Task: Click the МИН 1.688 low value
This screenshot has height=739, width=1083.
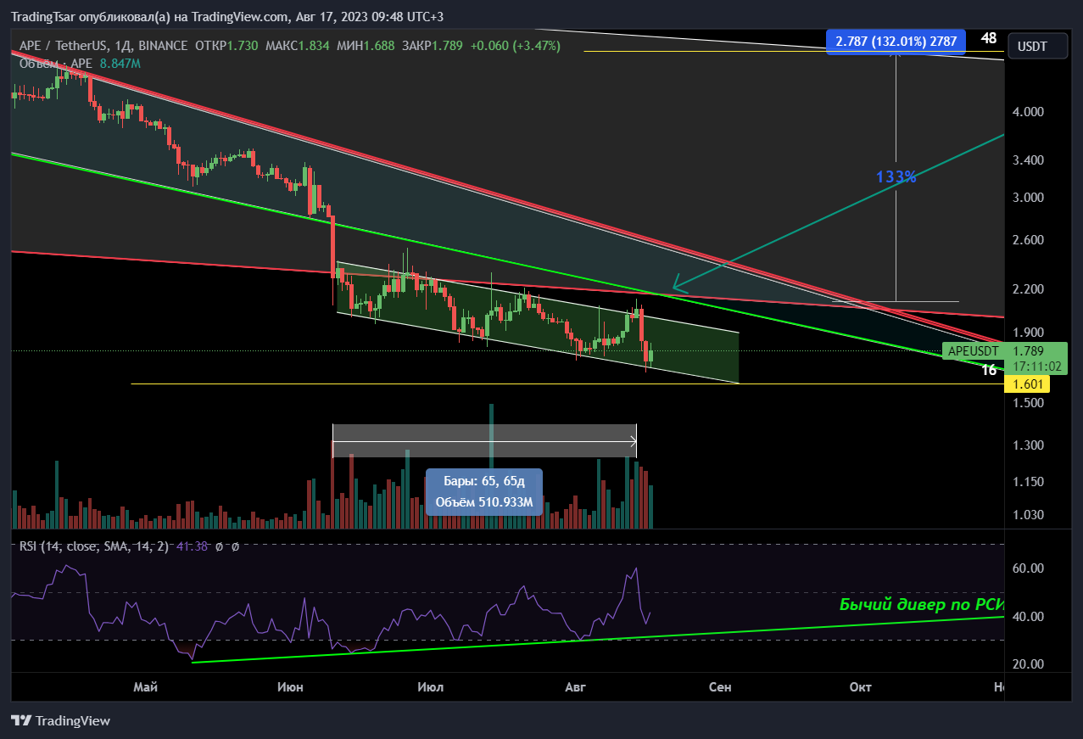Action: click(x=365, y=46)
